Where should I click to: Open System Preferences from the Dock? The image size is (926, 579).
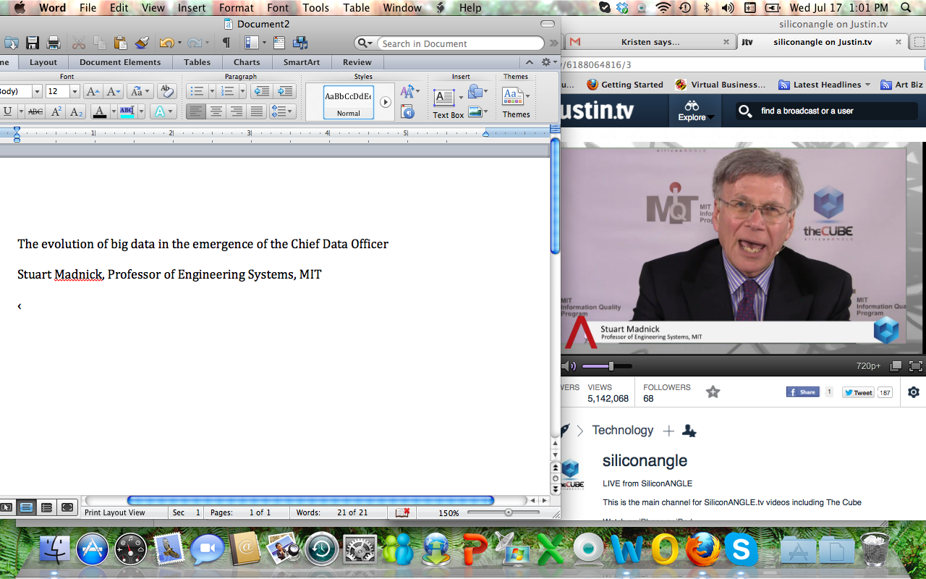point(360,550)
